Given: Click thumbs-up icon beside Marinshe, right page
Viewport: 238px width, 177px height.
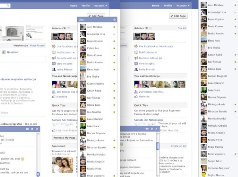Looking at the screenshot, I should point(136,97).
